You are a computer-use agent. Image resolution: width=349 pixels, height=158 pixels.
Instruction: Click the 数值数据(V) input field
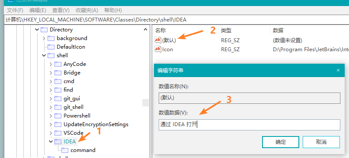[250, 125]
